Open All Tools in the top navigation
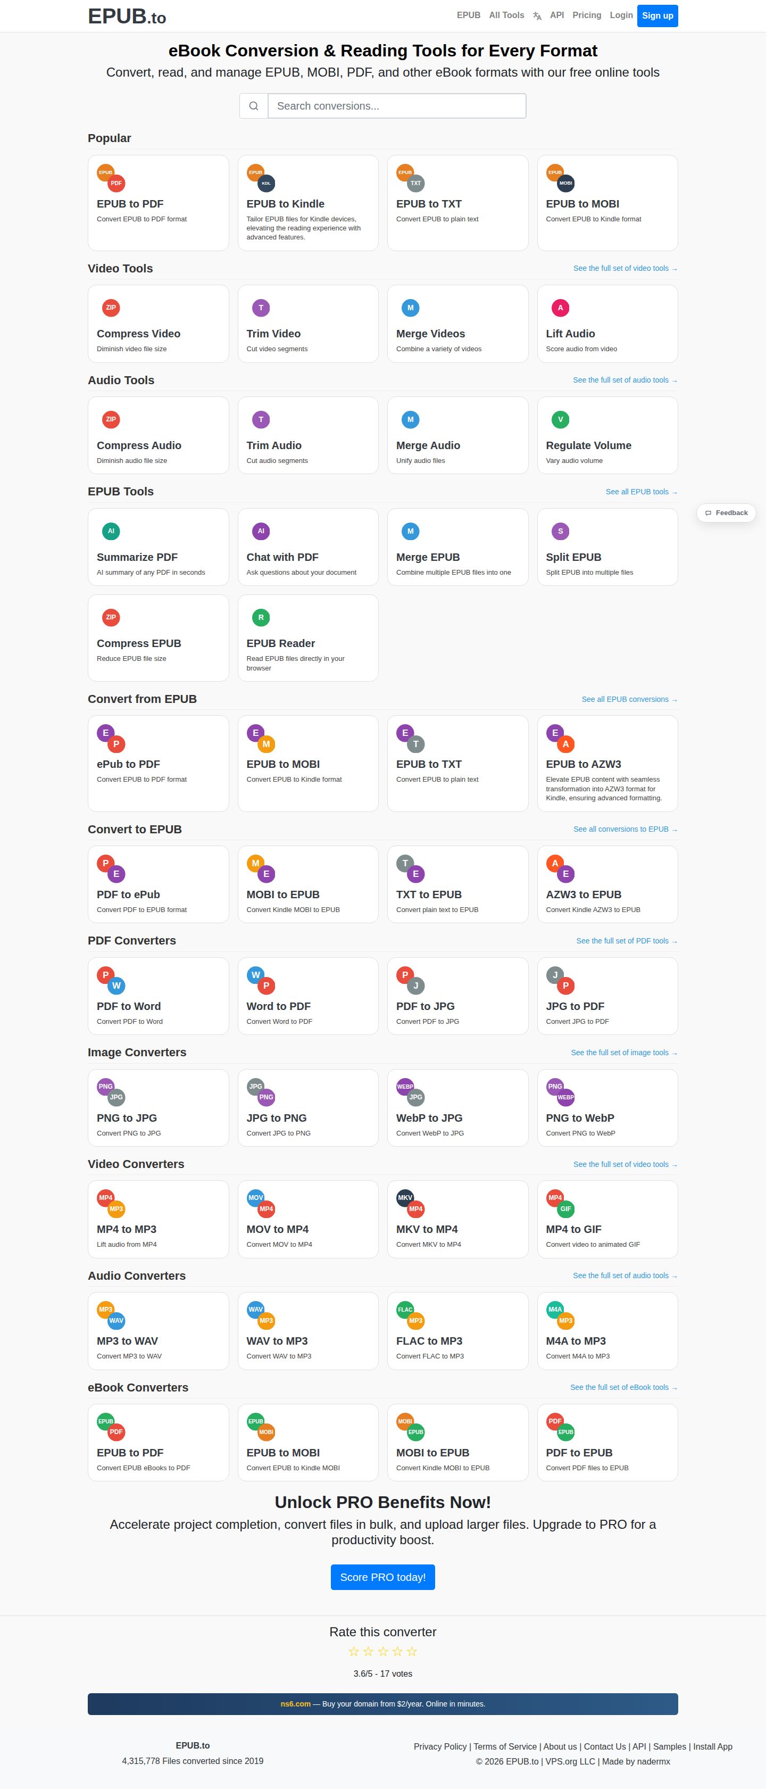This screenshot has width=766, height=1789. 506,15
